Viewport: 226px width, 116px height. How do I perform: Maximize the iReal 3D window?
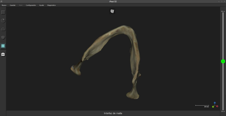[221, 2]
